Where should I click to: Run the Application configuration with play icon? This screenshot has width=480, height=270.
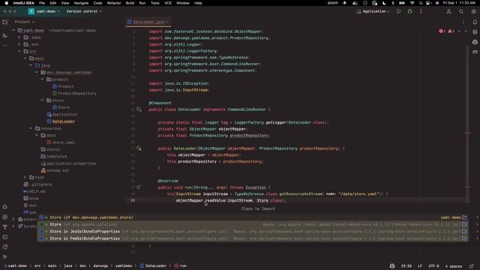click(x=398, y=11)
